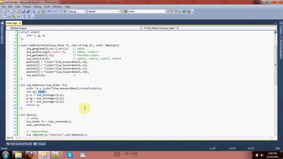Expand the Solution Explorer side tab

pos(2,33)
